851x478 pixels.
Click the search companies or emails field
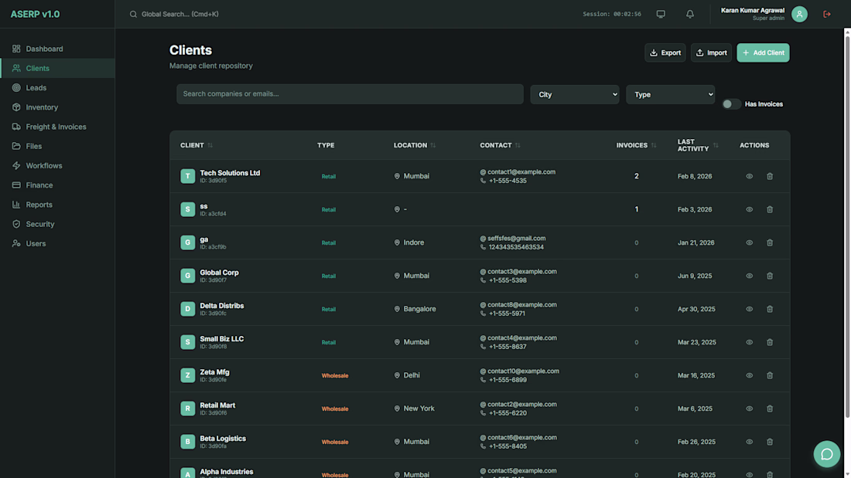pyautogui.click(x=350, y=93)
